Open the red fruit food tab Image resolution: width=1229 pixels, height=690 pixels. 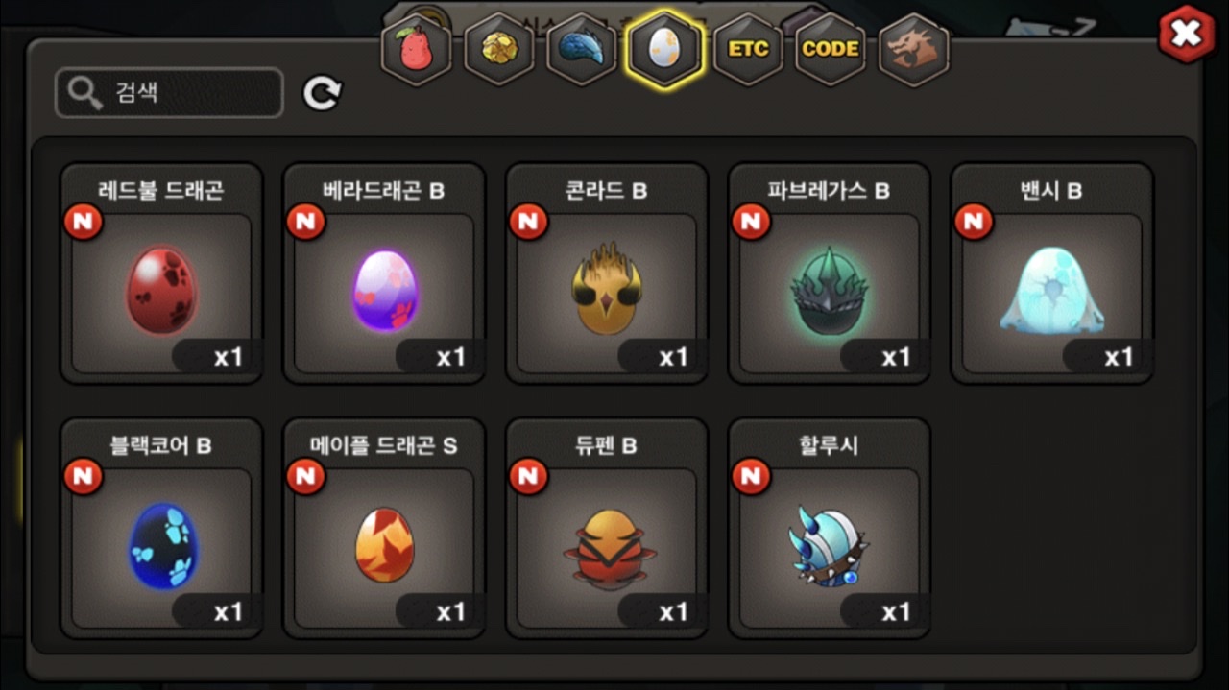[x=415, y=49]
